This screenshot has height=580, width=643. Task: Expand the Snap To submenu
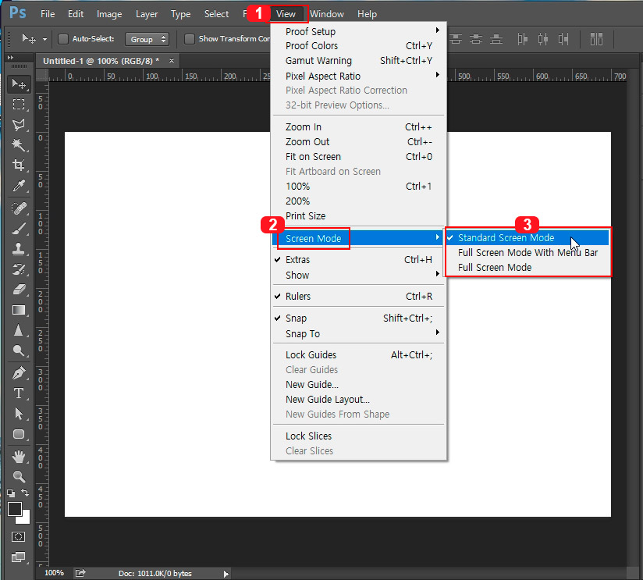click(358, 334)
